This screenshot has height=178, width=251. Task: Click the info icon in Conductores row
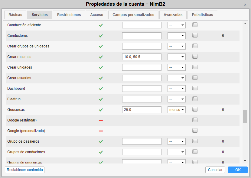tap(195, 35)
